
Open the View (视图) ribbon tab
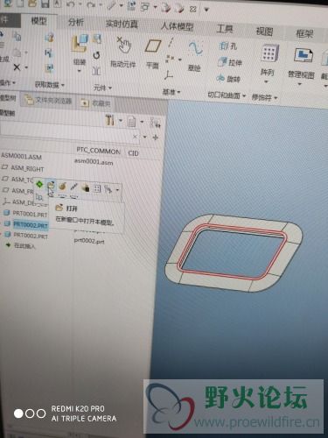264,32
